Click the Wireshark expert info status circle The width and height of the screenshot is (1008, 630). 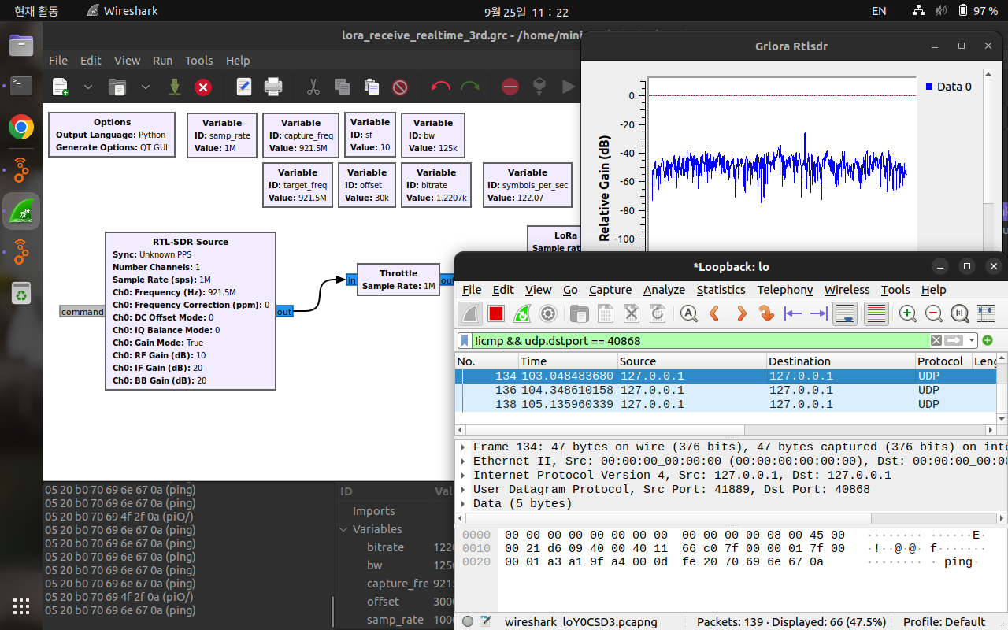[x=468, y=621]
